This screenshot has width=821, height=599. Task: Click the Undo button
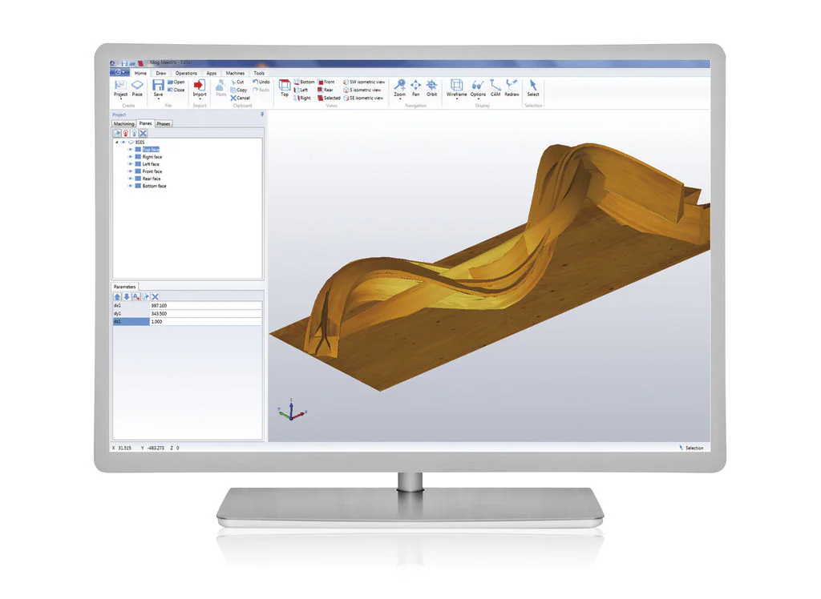261,82
